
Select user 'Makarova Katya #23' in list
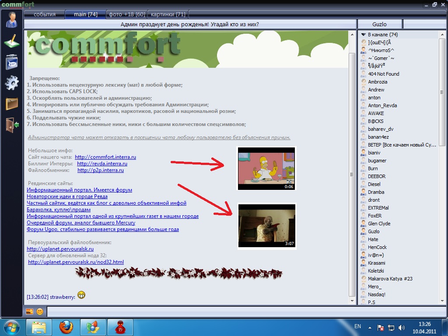[x=390, y=279]
